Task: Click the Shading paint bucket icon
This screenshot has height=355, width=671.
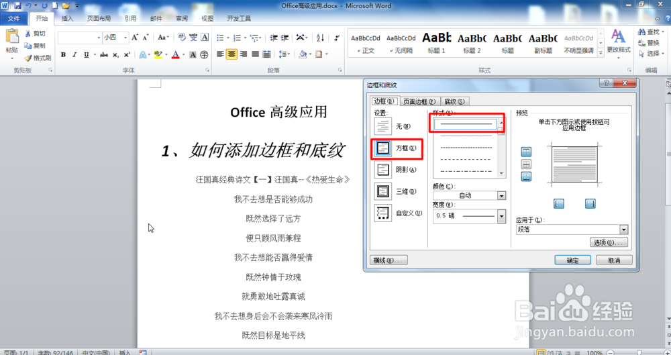Action: 303,54
